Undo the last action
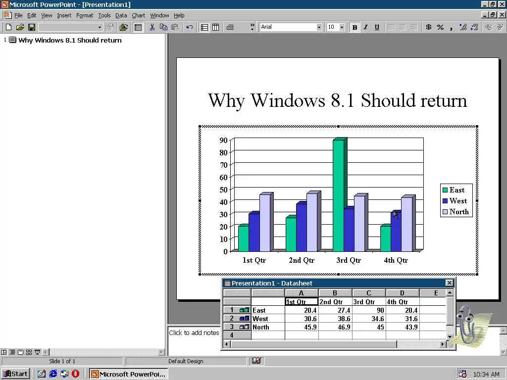 [x=190, y=27]
